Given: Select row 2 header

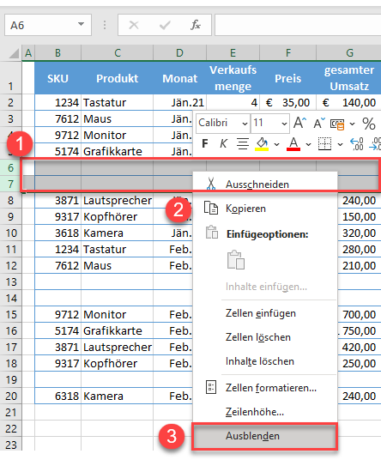Looking at the screenshot, I should 10,103.
